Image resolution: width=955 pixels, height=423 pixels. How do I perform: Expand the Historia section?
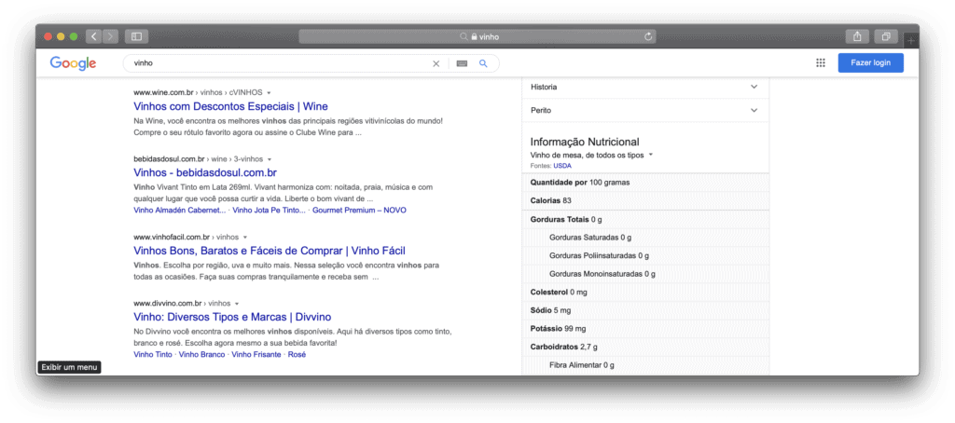pyautogui.click(x=645, y=87)
